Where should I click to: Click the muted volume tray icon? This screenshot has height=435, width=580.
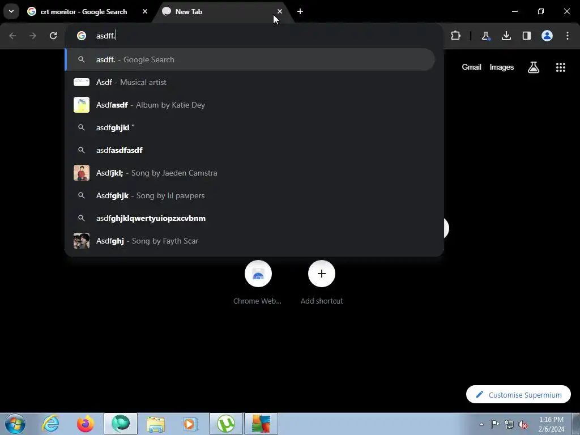tap(523, 424)
